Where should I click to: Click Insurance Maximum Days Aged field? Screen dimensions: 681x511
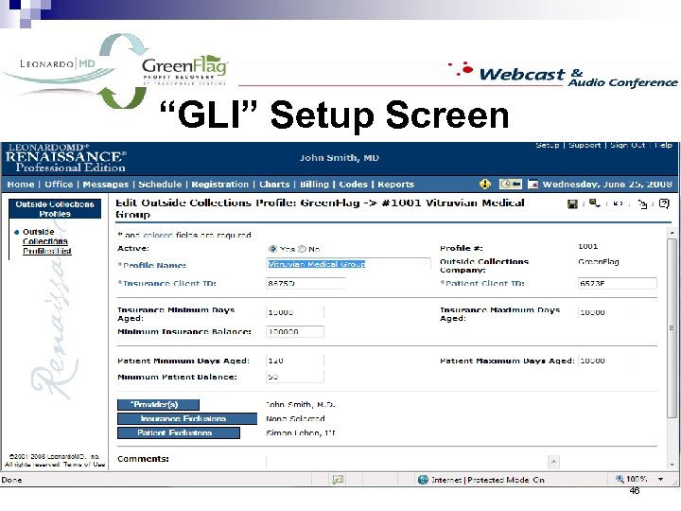606,312
